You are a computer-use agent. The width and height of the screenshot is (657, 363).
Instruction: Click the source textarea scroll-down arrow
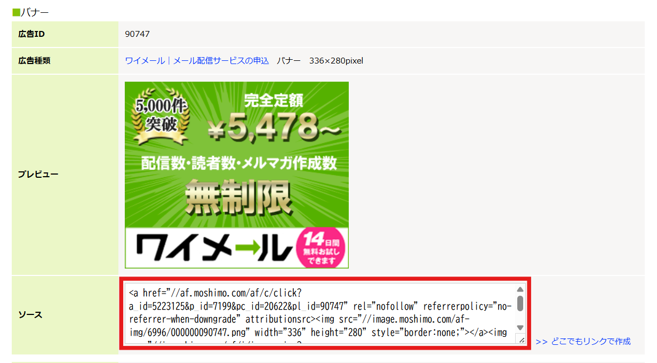[520, 327]
